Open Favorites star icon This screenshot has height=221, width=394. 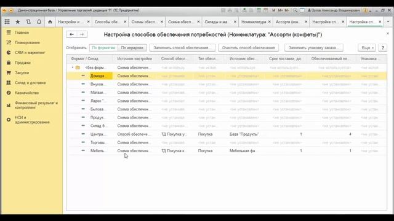[x=18, y=22]
